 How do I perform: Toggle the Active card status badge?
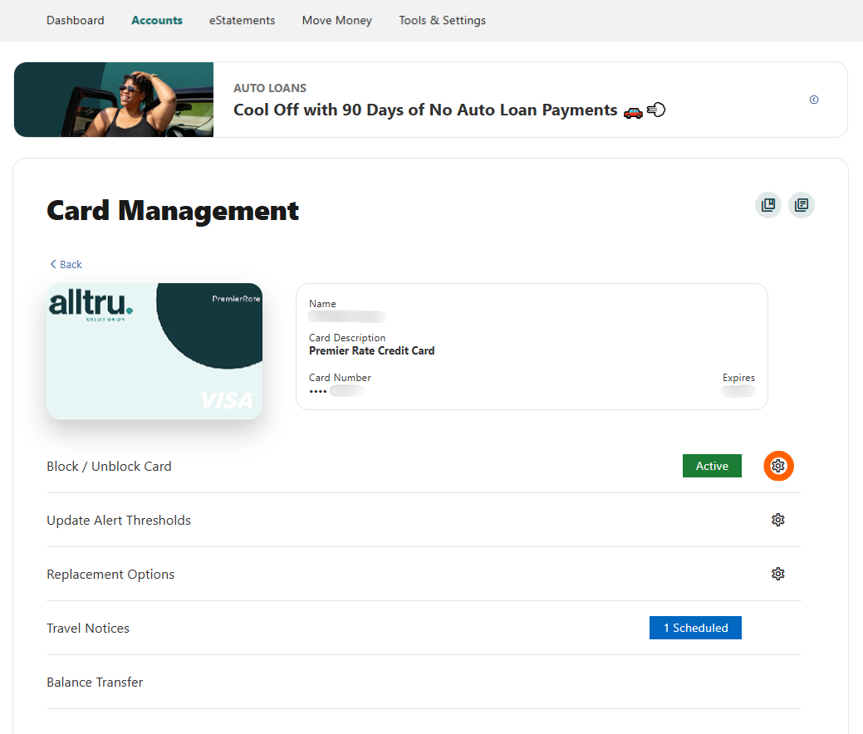[712, 466]
